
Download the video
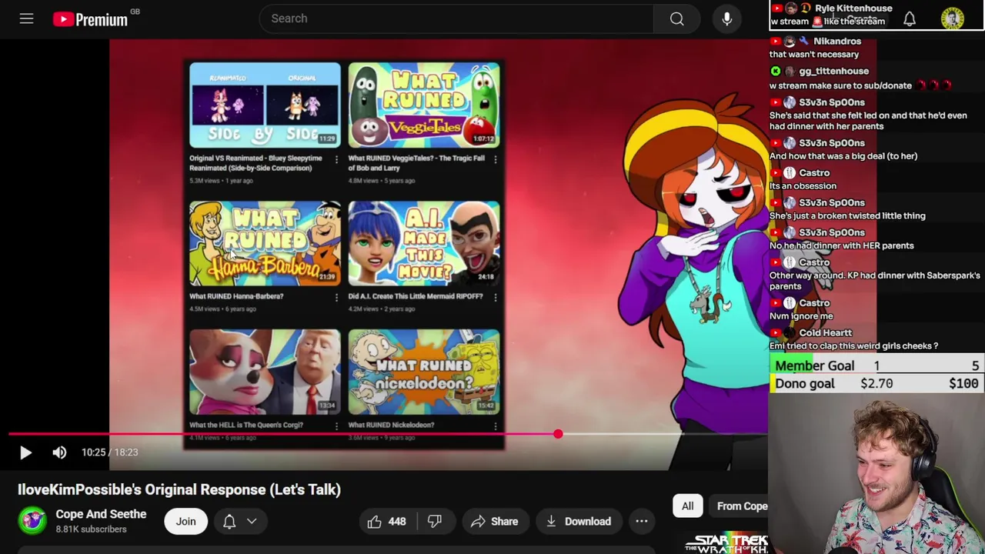[578, 521]
